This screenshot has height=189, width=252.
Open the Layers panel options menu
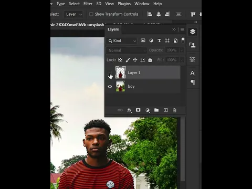182,29
